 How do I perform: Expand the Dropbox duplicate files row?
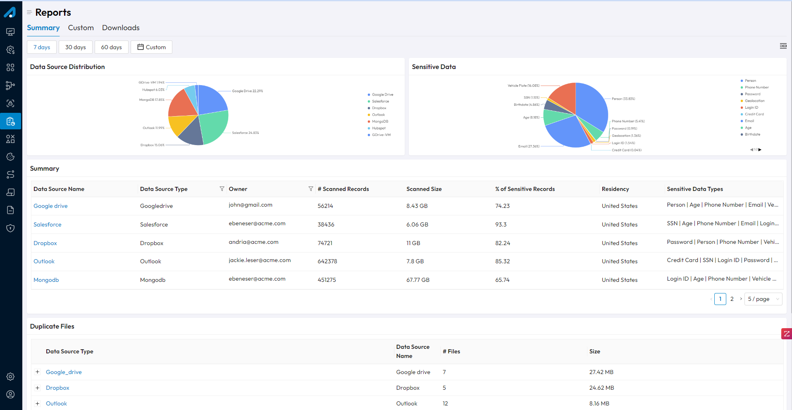(37, 387)
